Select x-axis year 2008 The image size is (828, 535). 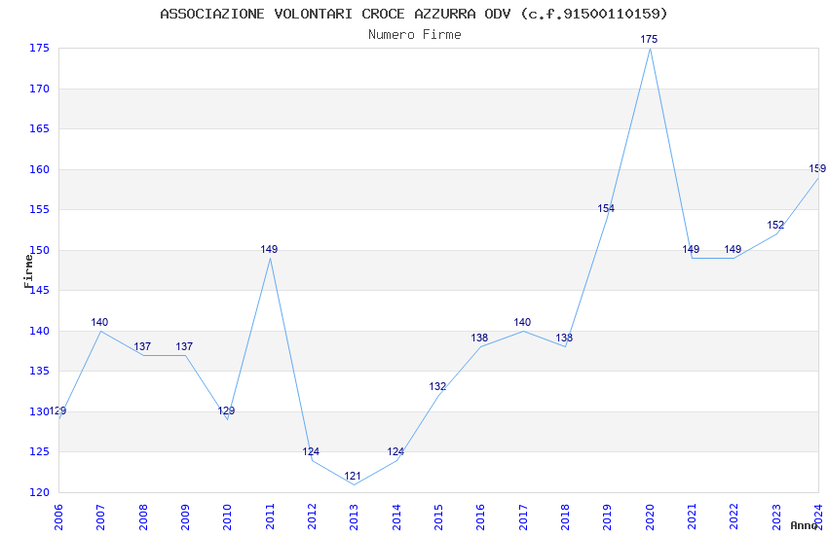click(143, 517)
